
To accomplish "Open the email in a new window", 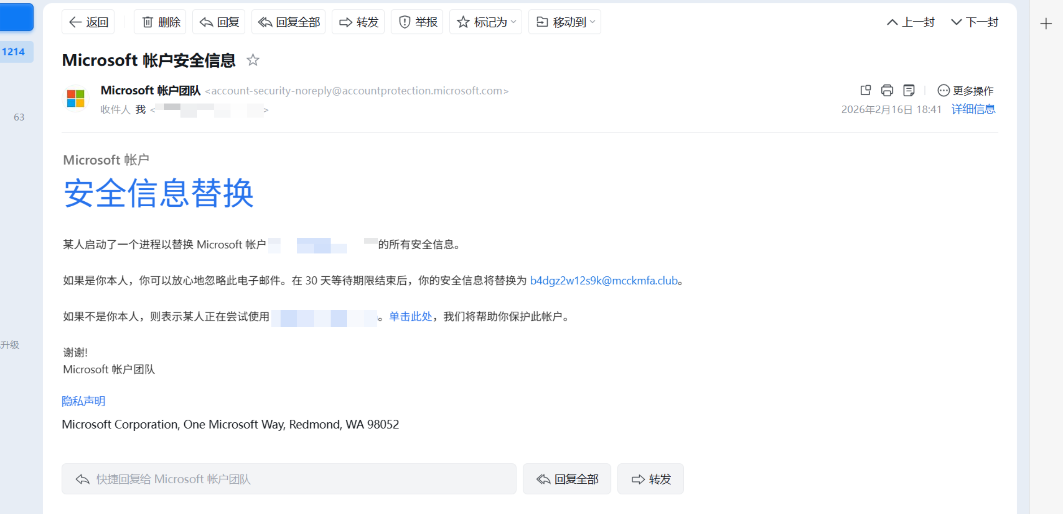I will pyautogui.click(x=865, y=90).
